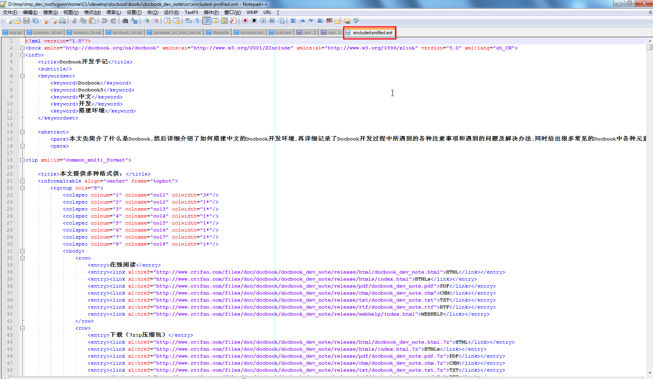Open the Find and Replace dialog
Screen dimensions: 653x379
pyautogui.click(x=134, y=21)
